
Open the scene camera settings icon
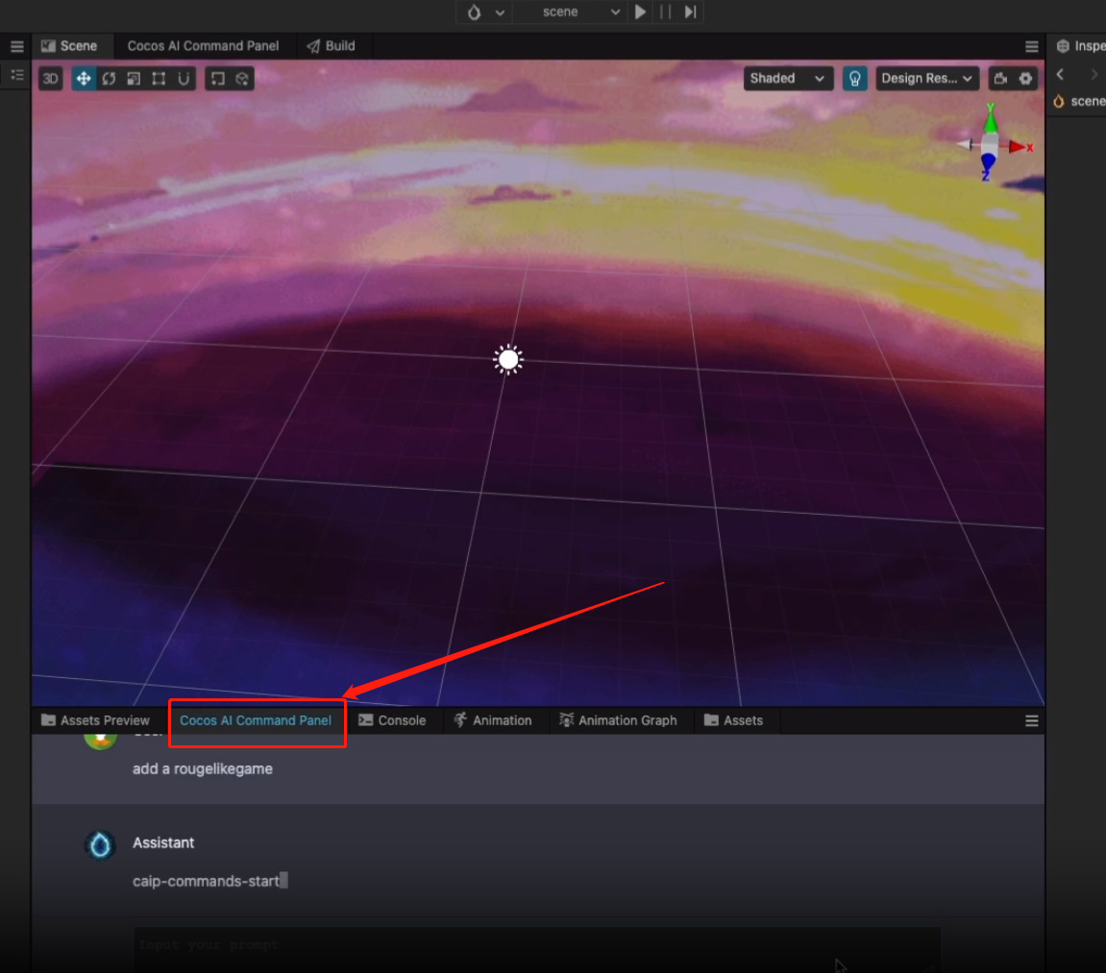pos(1000,78)
